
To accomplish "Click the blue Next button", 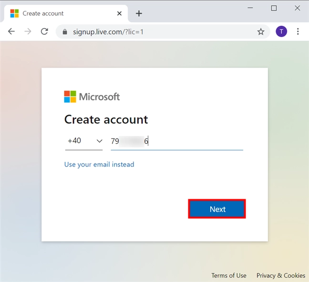I will (217, 209).
